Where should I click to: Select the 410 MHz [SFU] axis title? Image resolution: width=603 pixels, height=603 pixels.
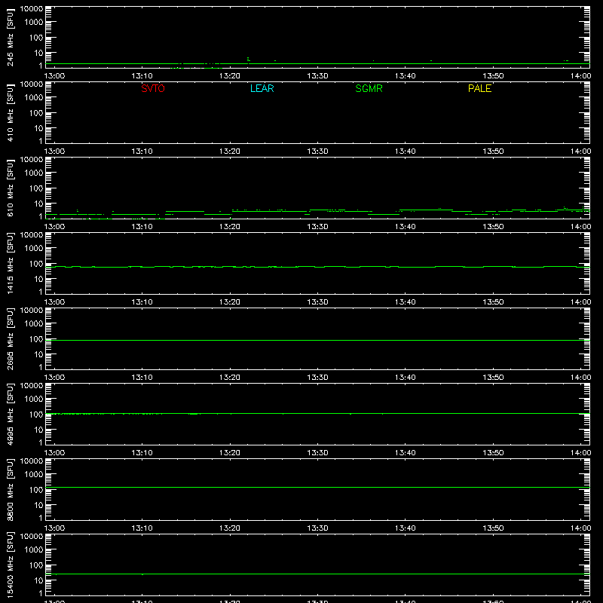[x=10, y=112]
